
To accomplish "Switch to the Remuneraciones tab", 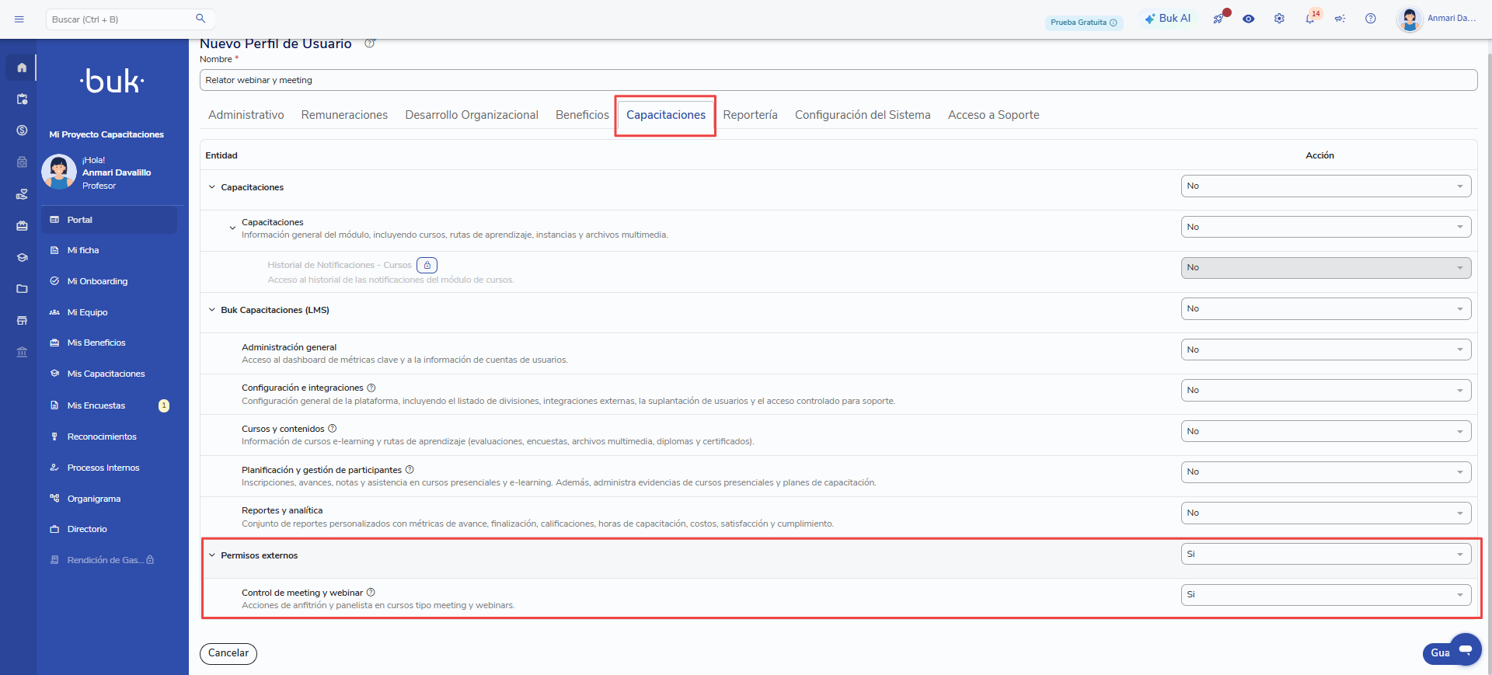I will [344, 115].
